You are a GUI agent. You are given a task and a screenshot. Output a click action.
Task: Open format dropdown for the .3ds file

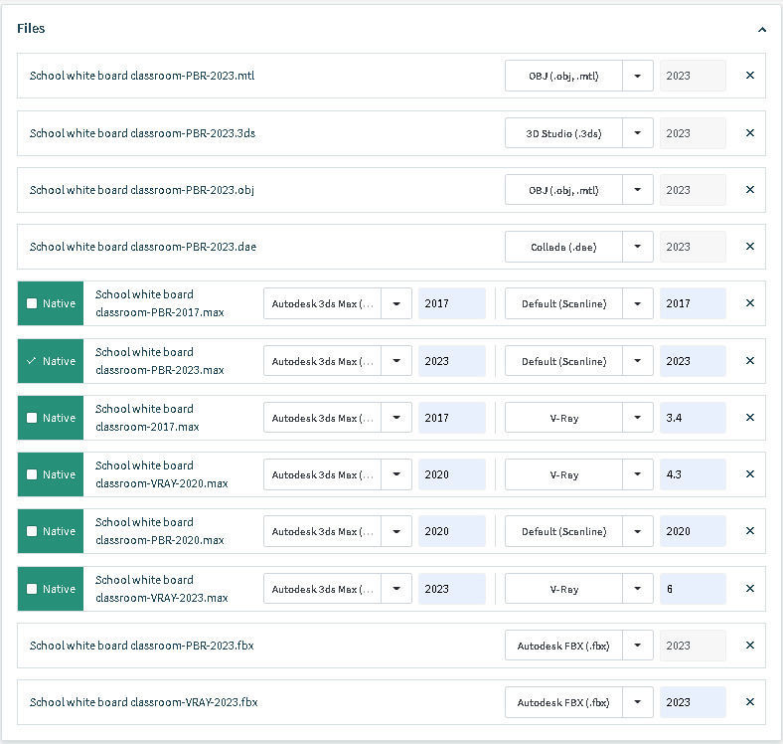click(x=638, y=133)
